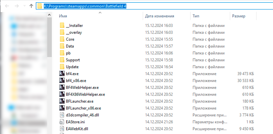Select the BFLauncher.exe file name

pos(80,101)
